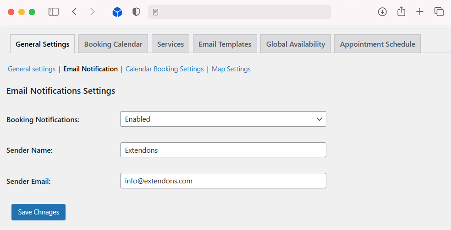Select the Email Templates tab
This screenshot has height=230, width=451.
coord(225,44)
